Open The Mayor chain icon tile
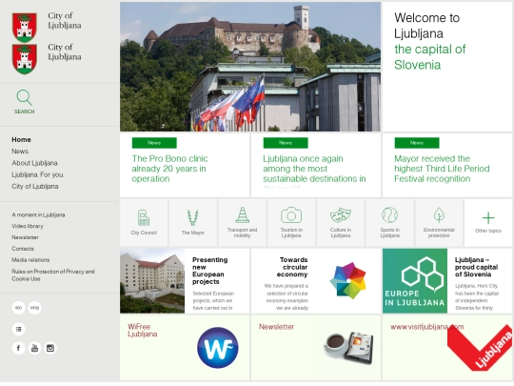Image resolution: width=514 pixels, height=386 pixels. (192, 217)
